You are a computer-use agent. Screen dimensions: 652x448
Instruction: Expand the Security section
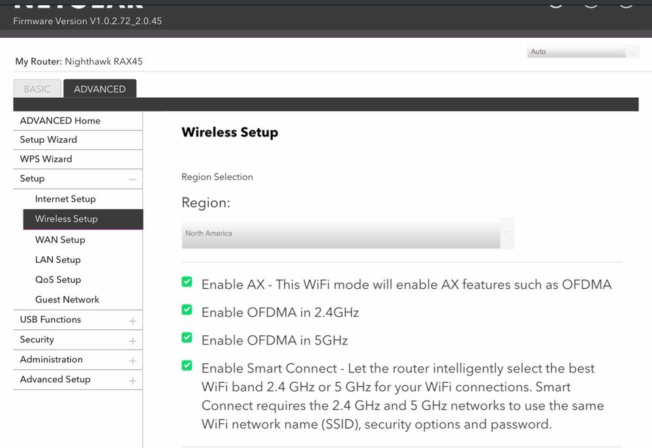pyautogui.click(x=78, y=340)
